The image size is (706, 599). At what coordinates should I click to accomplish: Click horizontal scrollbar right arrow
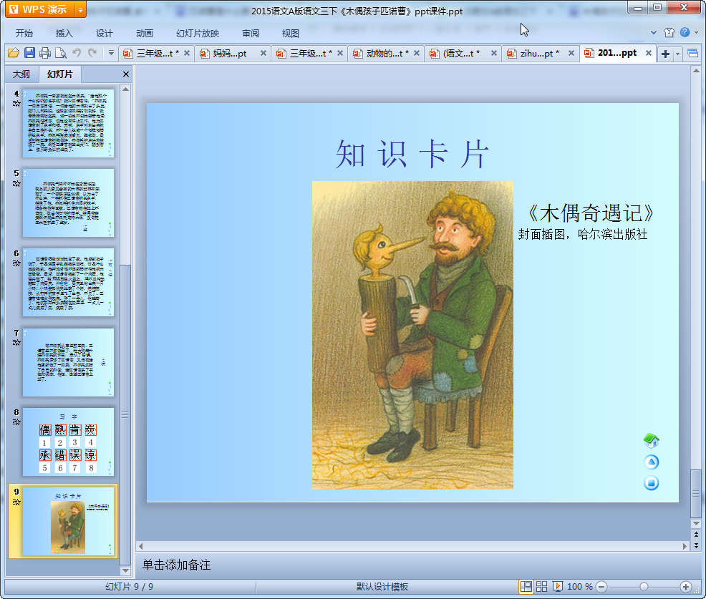[x=685, y=546]
